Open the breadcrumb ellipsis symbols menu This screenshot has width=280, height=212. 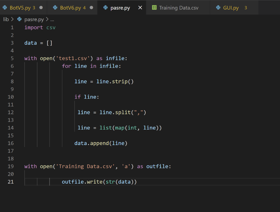52,20
